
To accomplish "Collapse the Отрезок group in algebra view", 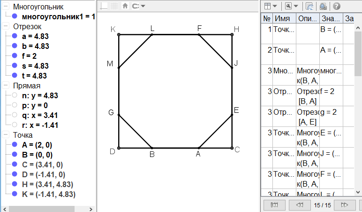I will pyautogui.click(x=5, y=26).
